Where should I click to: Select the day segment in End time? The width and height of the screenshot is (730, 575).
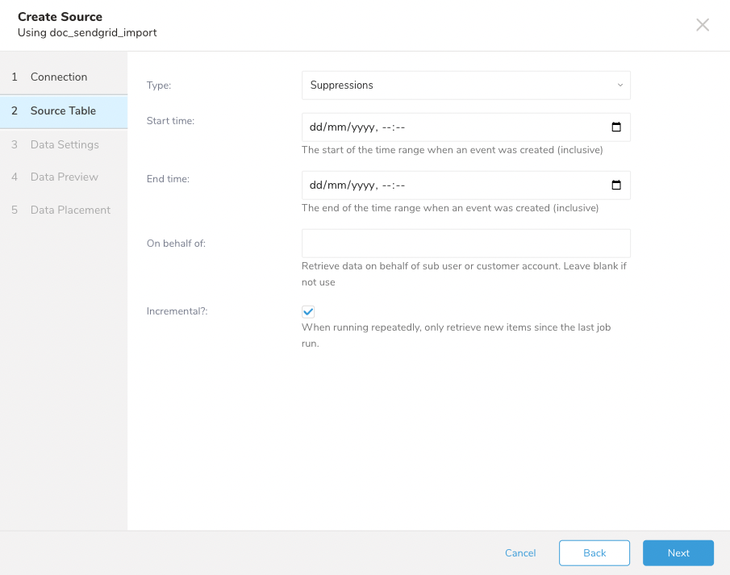pos(317,185)
